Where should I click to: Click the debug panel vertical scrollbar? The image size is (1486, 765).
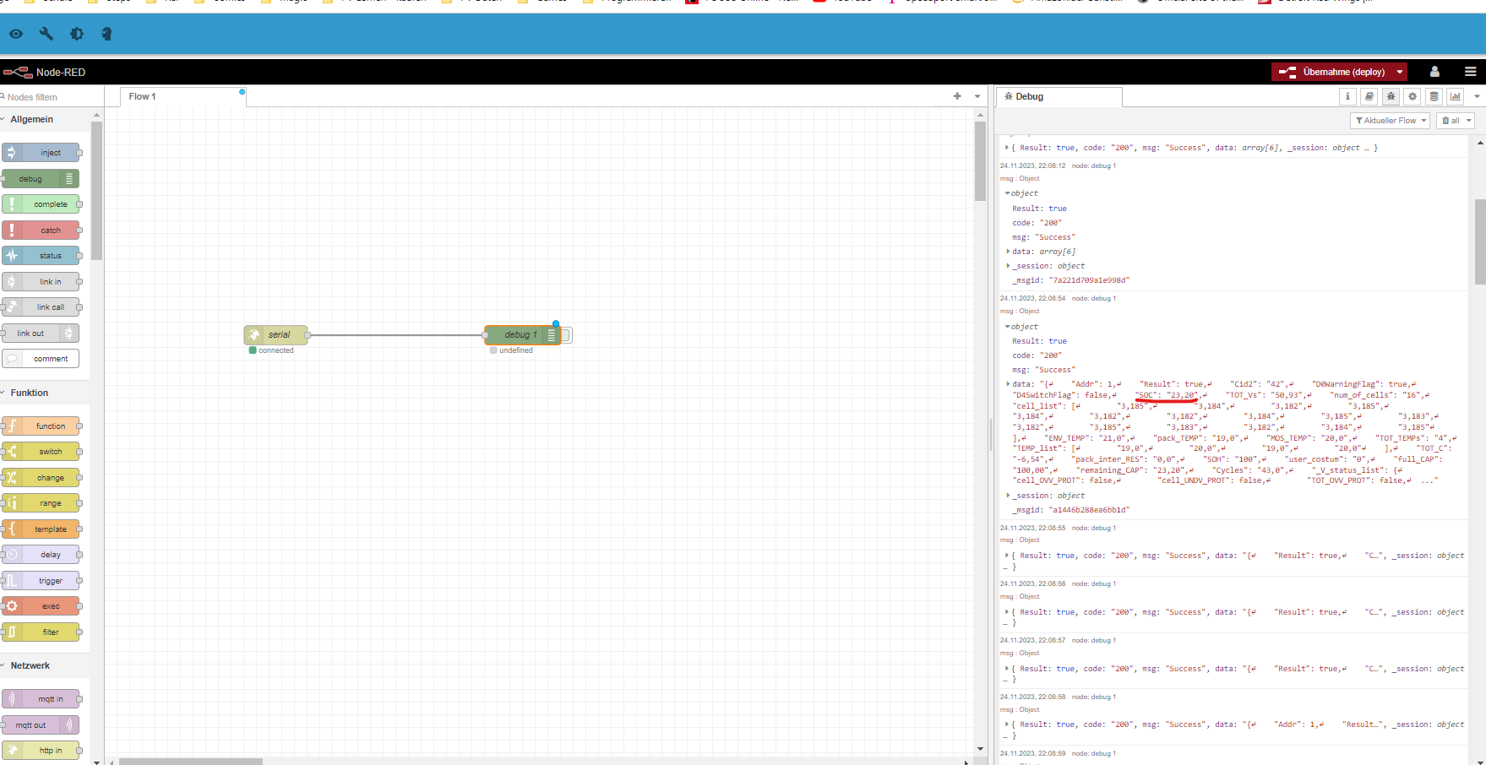pos(1480,241)
